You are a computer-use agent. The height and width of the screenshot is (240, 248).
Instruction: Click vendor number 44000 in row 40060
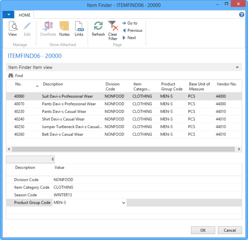pos(221,96)
